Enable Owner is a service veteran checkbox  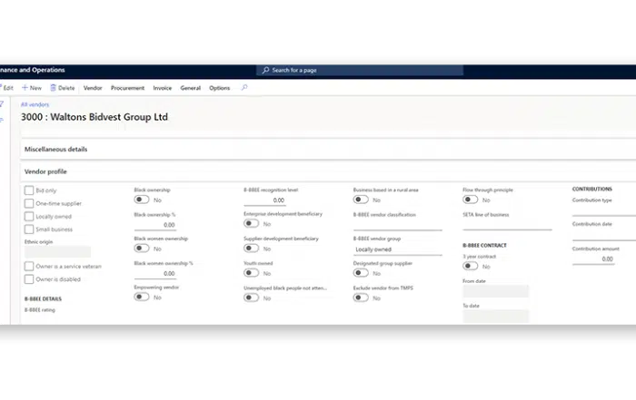(x=29, y=266)
